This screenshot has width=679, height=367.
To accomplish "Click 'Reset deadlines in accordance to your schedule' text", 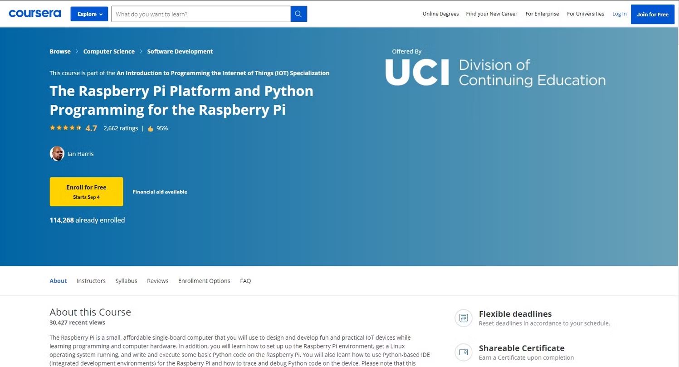I will [x=544, y=323].
